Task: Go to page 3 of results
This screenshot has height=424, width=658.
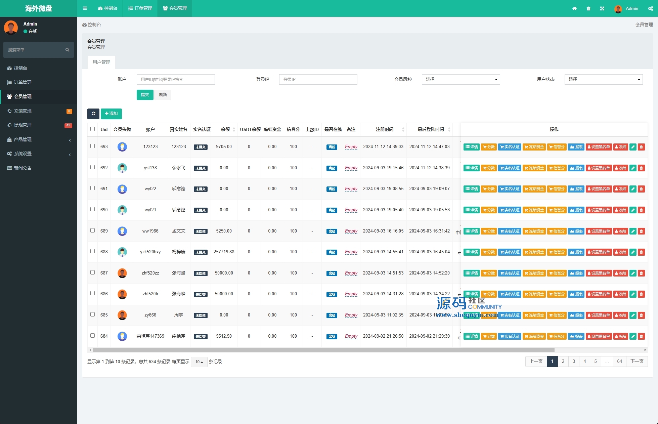Action: coord(574,361)
